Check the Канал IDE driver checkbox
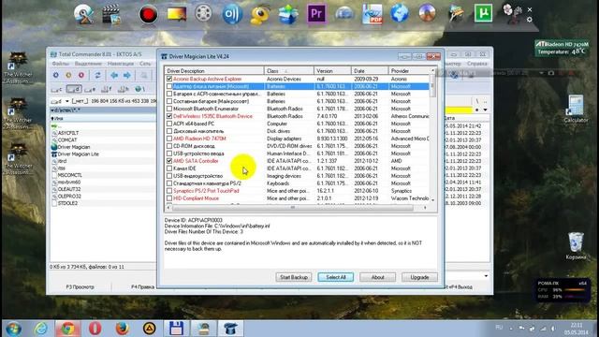This screenshot has height=337, width=599. click(169, 168)
